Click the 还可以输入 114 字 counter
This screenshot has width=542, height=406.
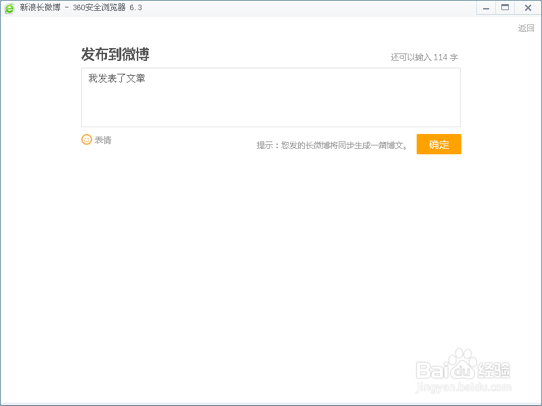tap(424, 58)
